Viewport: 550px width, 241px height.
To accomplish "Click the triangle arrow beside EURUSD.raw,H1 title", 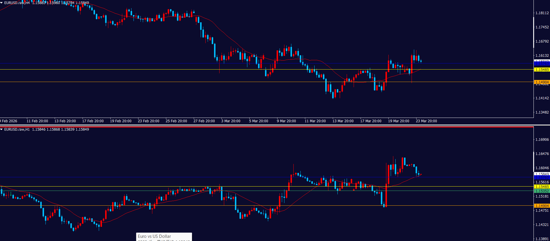I will [x=2, y=129].
